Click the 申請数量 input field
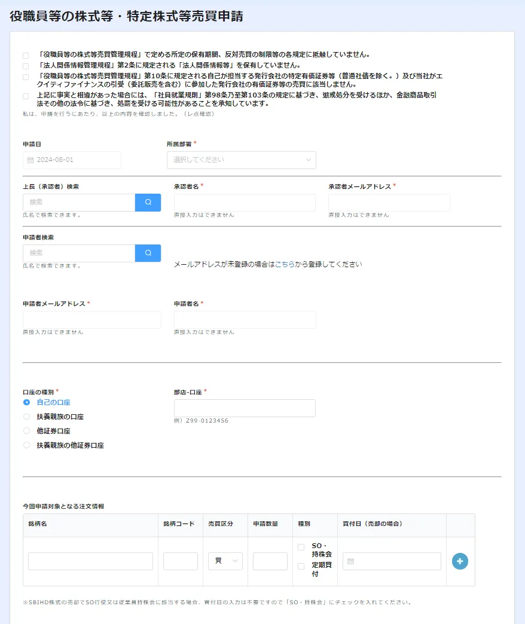 [270, 561]
